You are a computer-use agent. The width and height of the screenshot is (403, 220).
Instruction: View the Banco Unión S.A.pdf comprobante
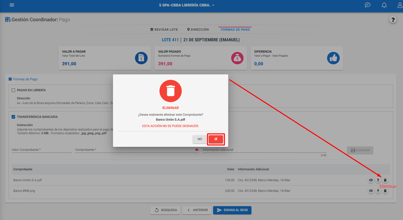click(371, 180)
